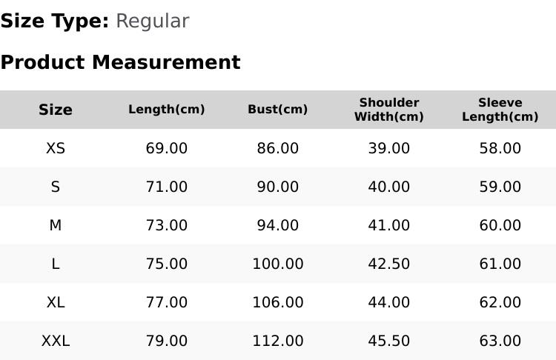Click the Size column header
Image resolution: width=556 pixels, height=360 pixels.
click(56, 110)
